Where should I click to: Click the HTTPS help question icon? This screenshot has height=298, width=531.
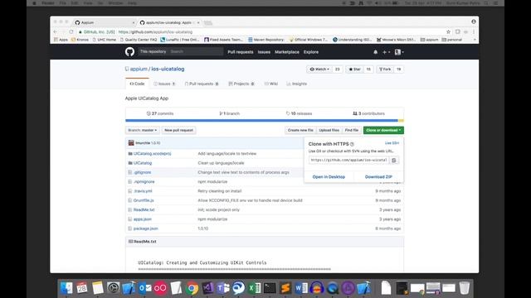352,144
